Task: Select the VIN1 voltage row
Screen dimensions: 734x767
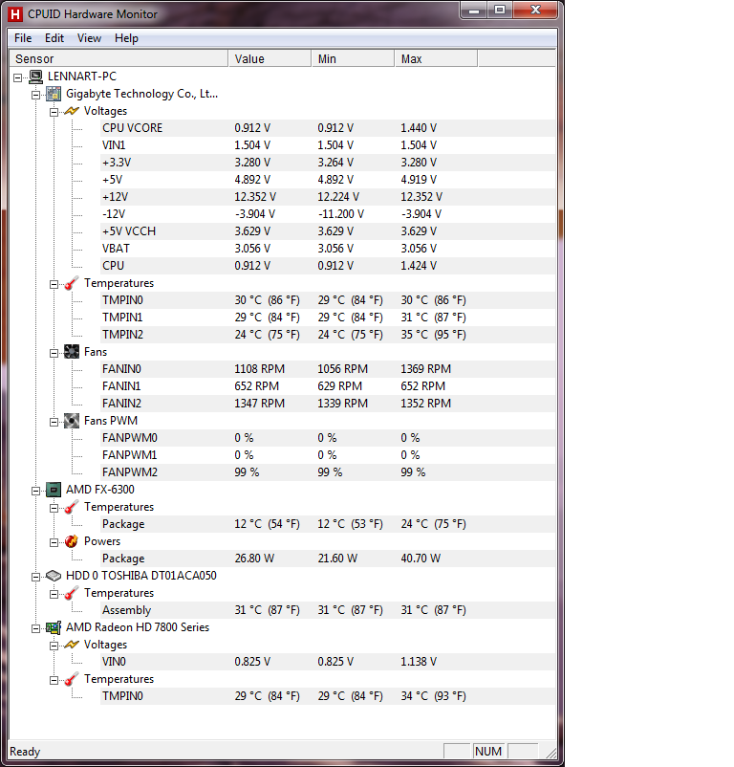Action: pyautogui.click(x=328, y=145)
